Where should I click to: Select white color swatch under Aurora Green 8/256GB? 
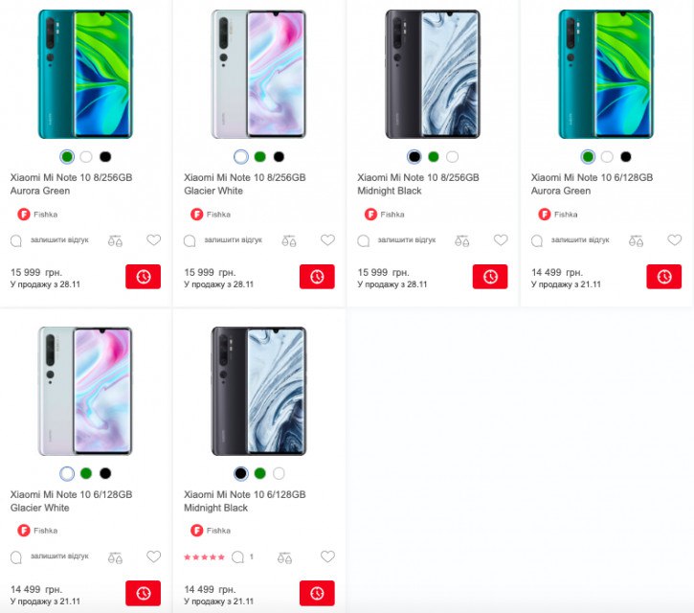(86, 157)
